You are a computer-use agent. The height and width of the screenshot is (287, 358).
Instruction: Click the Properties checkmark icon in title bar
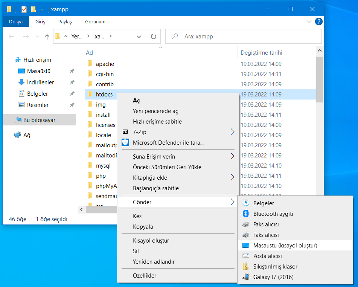24,9
